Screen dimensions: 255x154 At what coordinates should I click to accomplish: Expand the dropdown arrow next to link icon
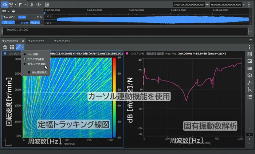coord(23,47)
